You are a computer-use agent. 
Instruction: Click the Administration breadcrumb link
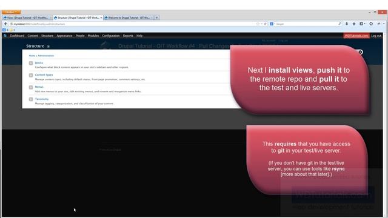tap(46, 56)
